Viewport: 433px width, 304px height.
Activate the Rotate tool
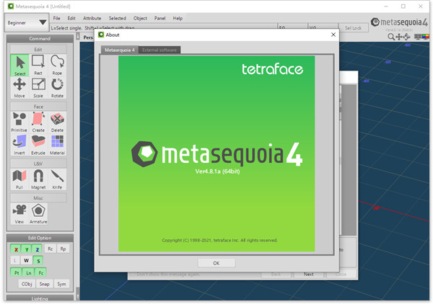[57, 88]
